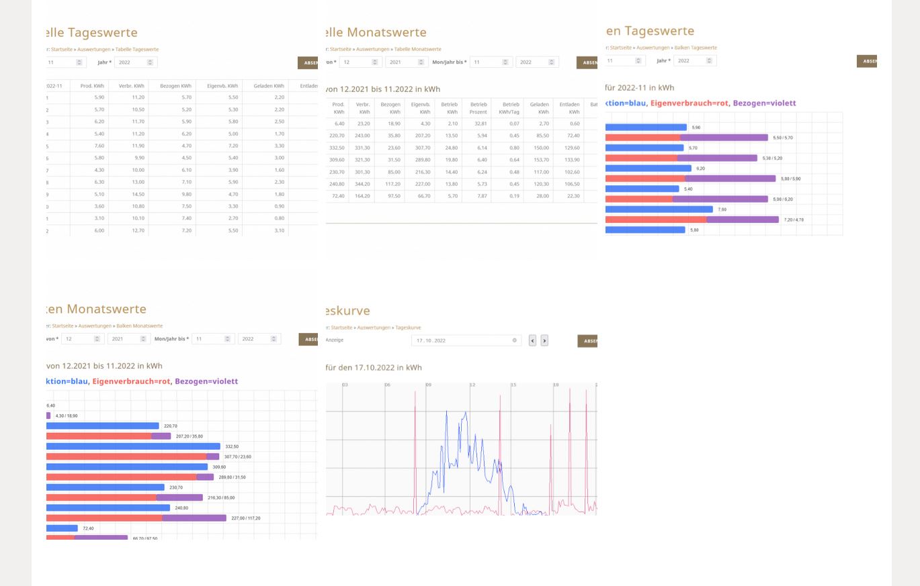Click Balken Tageswerte breadcrumb link

point(695,48)
